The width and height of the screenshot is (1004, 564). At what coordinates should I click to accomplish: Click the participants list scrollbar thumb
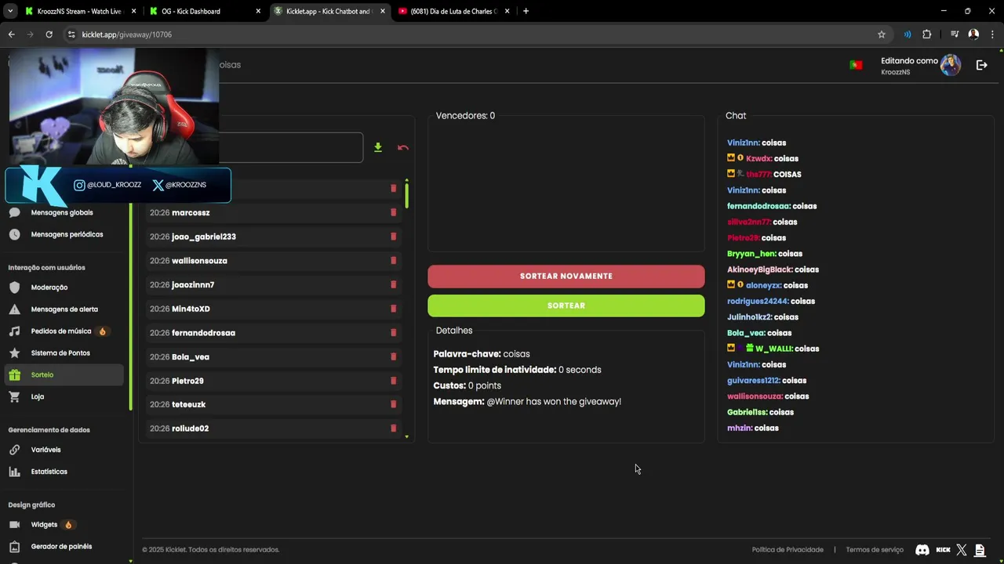pyautogui.click(x=406, y=195)
